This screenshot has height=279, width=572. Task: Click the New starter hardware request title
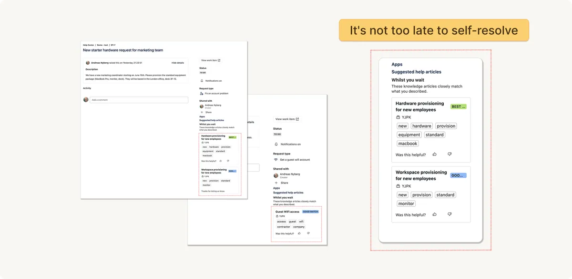123,50
